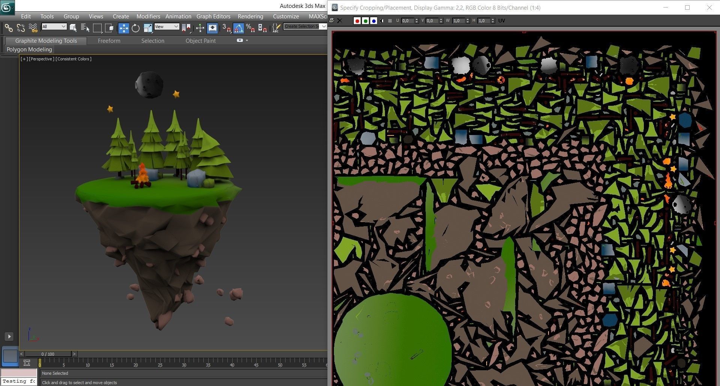720x386 pixels.
Task: Click the MAXScript listener pink input field
Action: (x=19, y=373)
